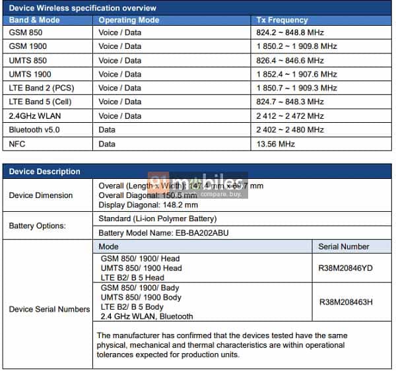Select the 'UMTS 850/ 1900 Head' line
Screen dimensions: 396x371
point(141,268)
